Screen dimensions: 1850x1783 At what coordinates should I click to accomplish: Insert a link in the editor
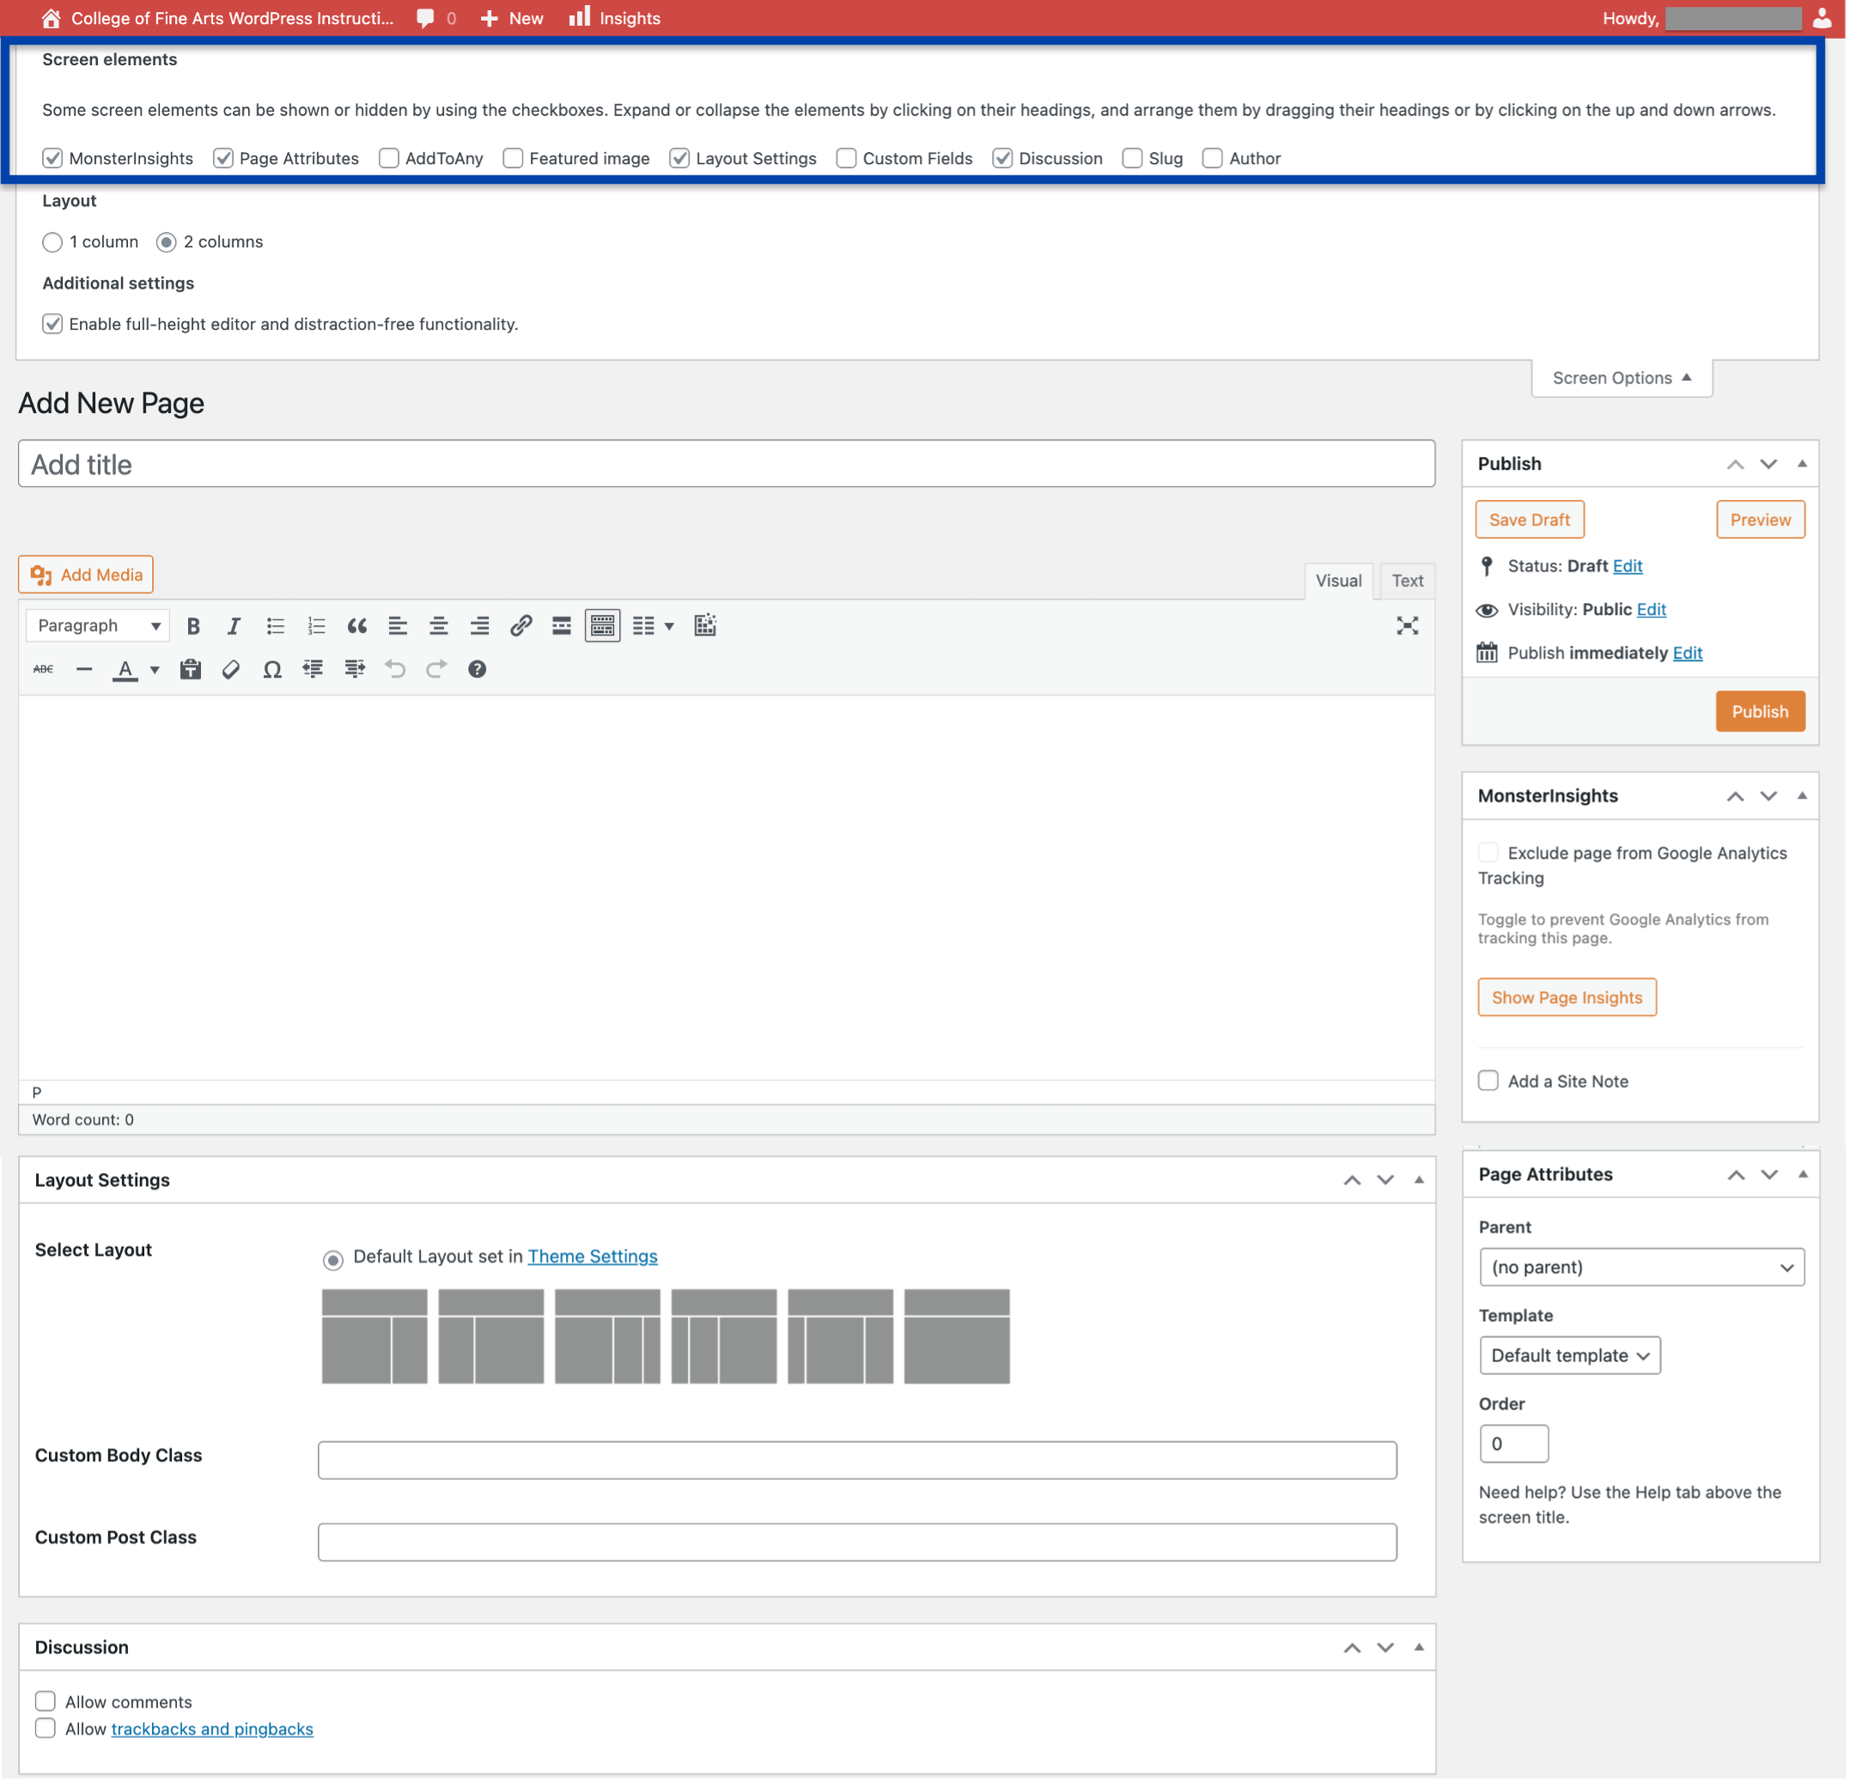[521, 625]
